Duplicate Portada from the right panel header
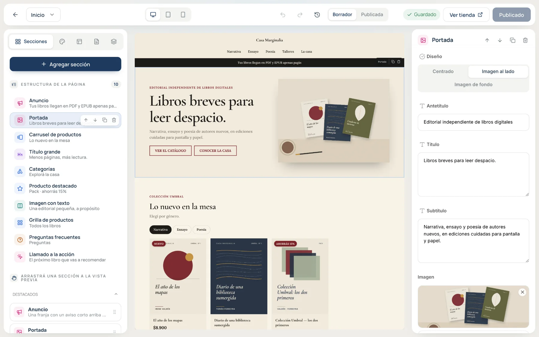Image resolution: width=539 pixels, height=337 pixels. pos(513,40)
